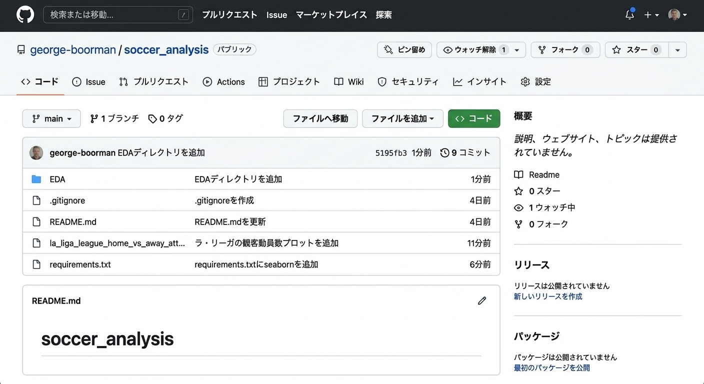The width and height of the screenshot is (704, 384).
Task: Open the main branch selector dropdown
Action: [51, 118]
